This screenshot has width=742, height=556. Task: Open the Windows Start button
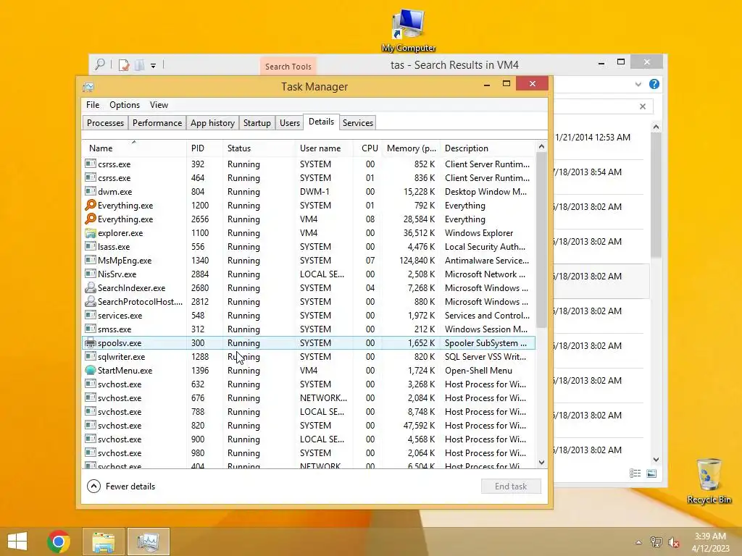(17, 542)
